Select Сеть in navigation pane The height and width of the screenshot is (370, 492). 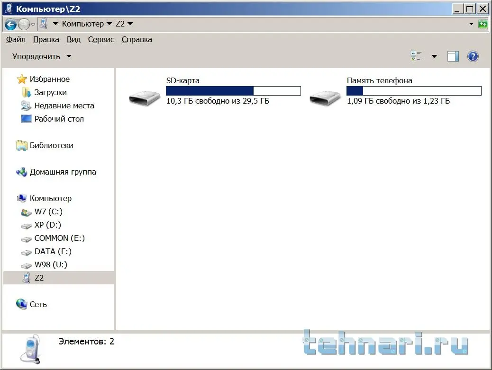tap(38, 304)
